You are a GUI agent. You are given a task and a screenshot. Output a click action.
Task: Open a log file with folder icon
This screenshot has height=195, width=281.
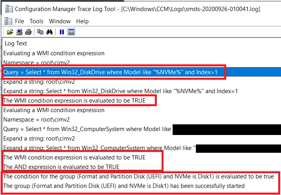pos(10,32)
